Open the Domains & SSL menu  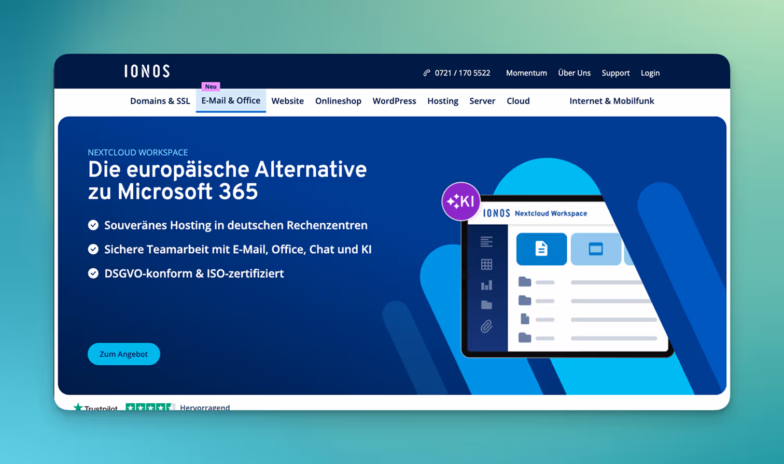coord(160,101)
